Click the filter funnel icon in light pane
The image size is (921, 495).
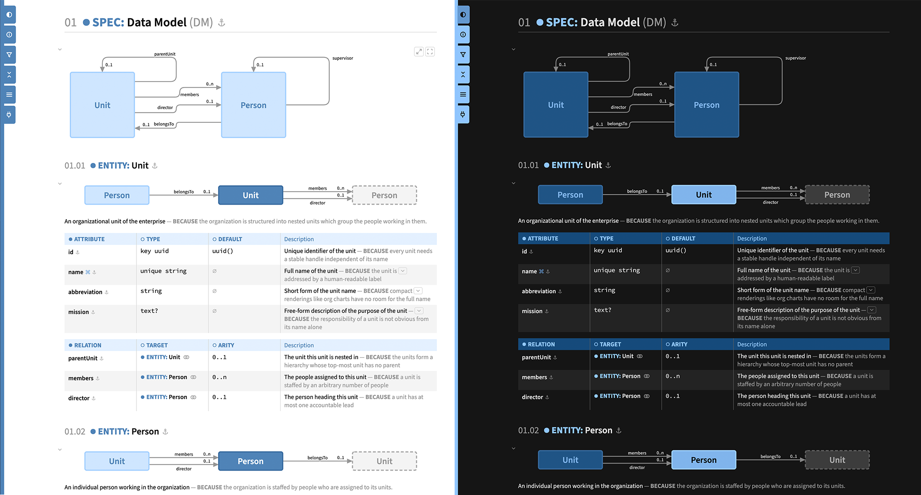[9, 55]
